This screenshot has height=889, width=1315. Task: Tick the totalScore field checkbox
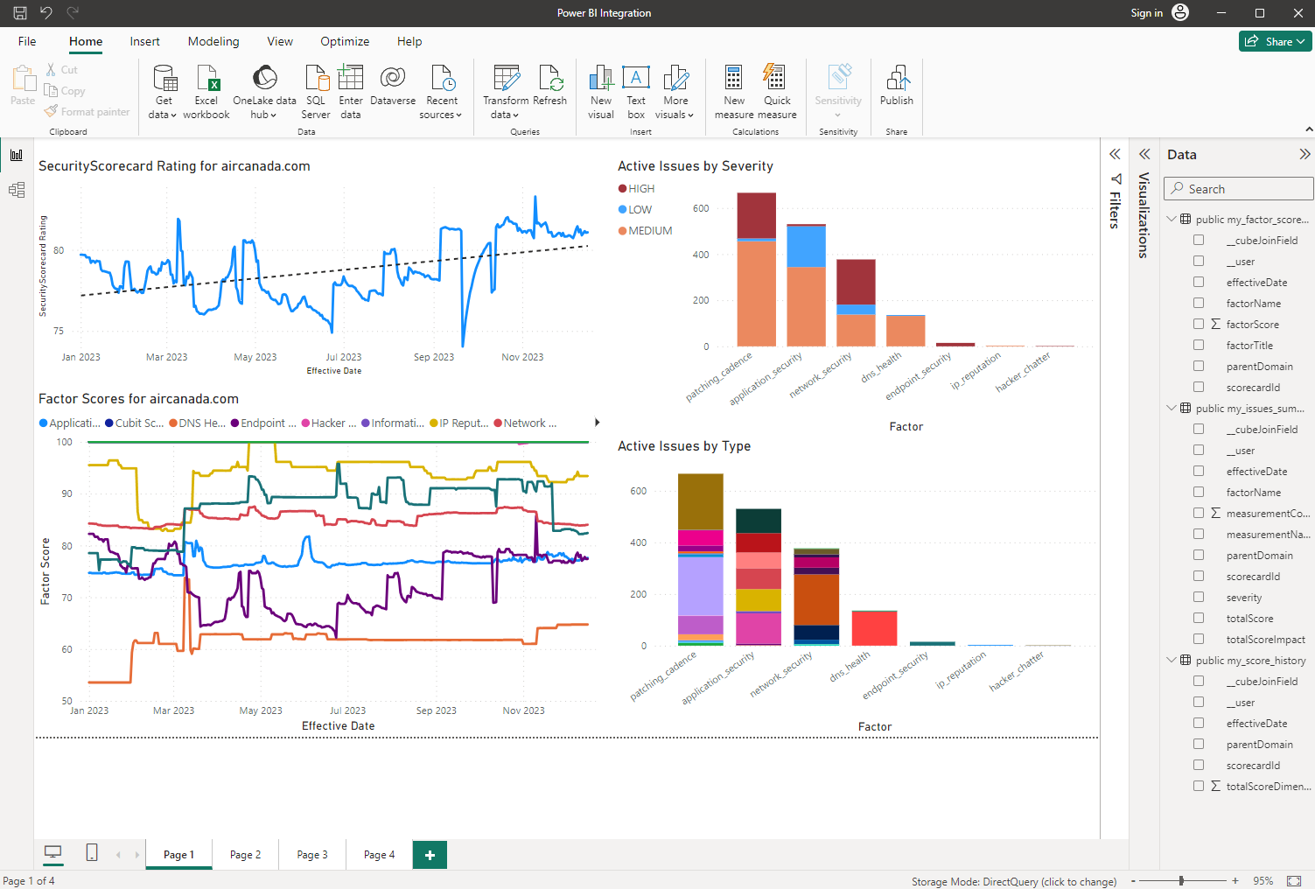(x=1199, y=618)
